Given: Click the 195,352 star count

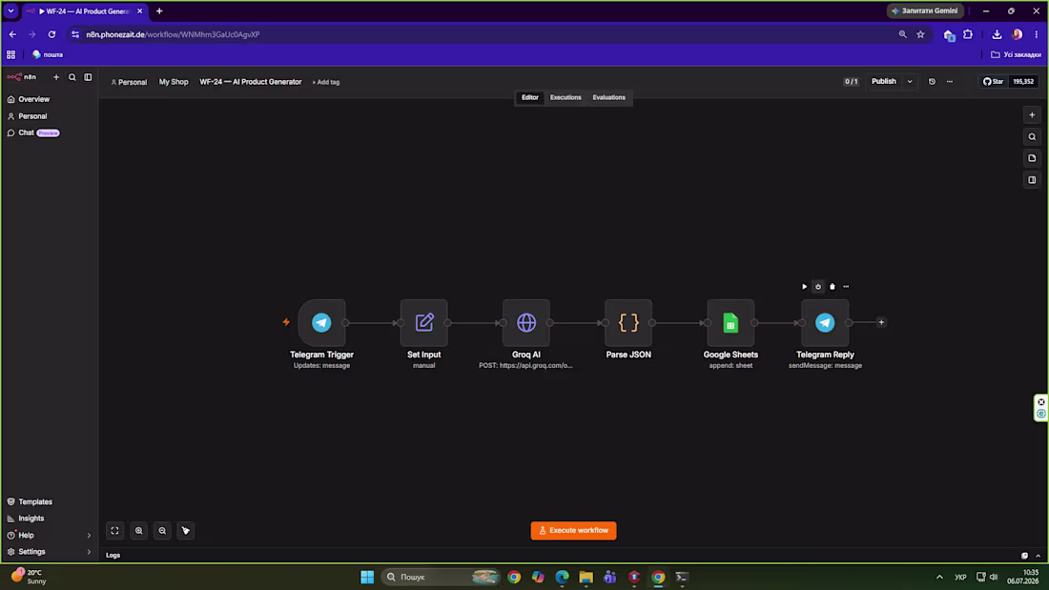Looking at the screenshot, I should (1023, 82).
